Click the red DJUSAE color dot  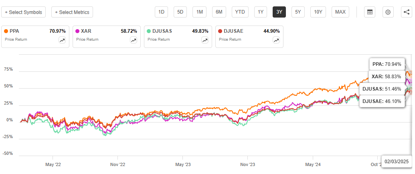(220, 31)
